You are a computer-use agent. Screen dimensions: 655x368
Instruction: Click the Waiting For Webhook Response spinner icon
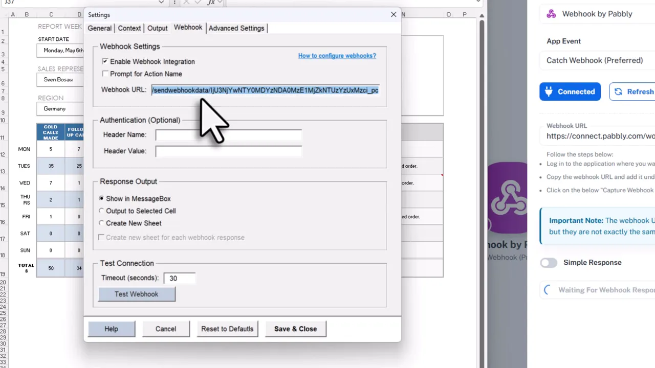[547, 290]
